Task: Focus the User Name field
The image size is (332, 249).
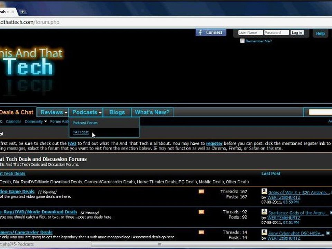Action: click(250, 33)
